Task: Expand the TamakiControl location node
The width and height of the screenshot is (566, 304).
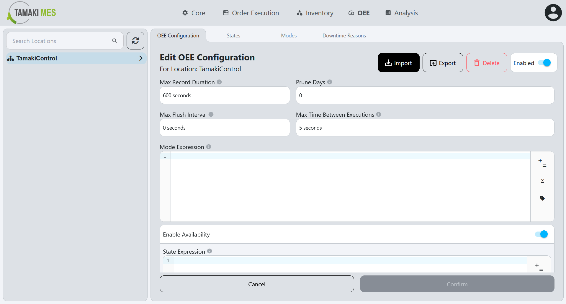Action: (141, 58)
